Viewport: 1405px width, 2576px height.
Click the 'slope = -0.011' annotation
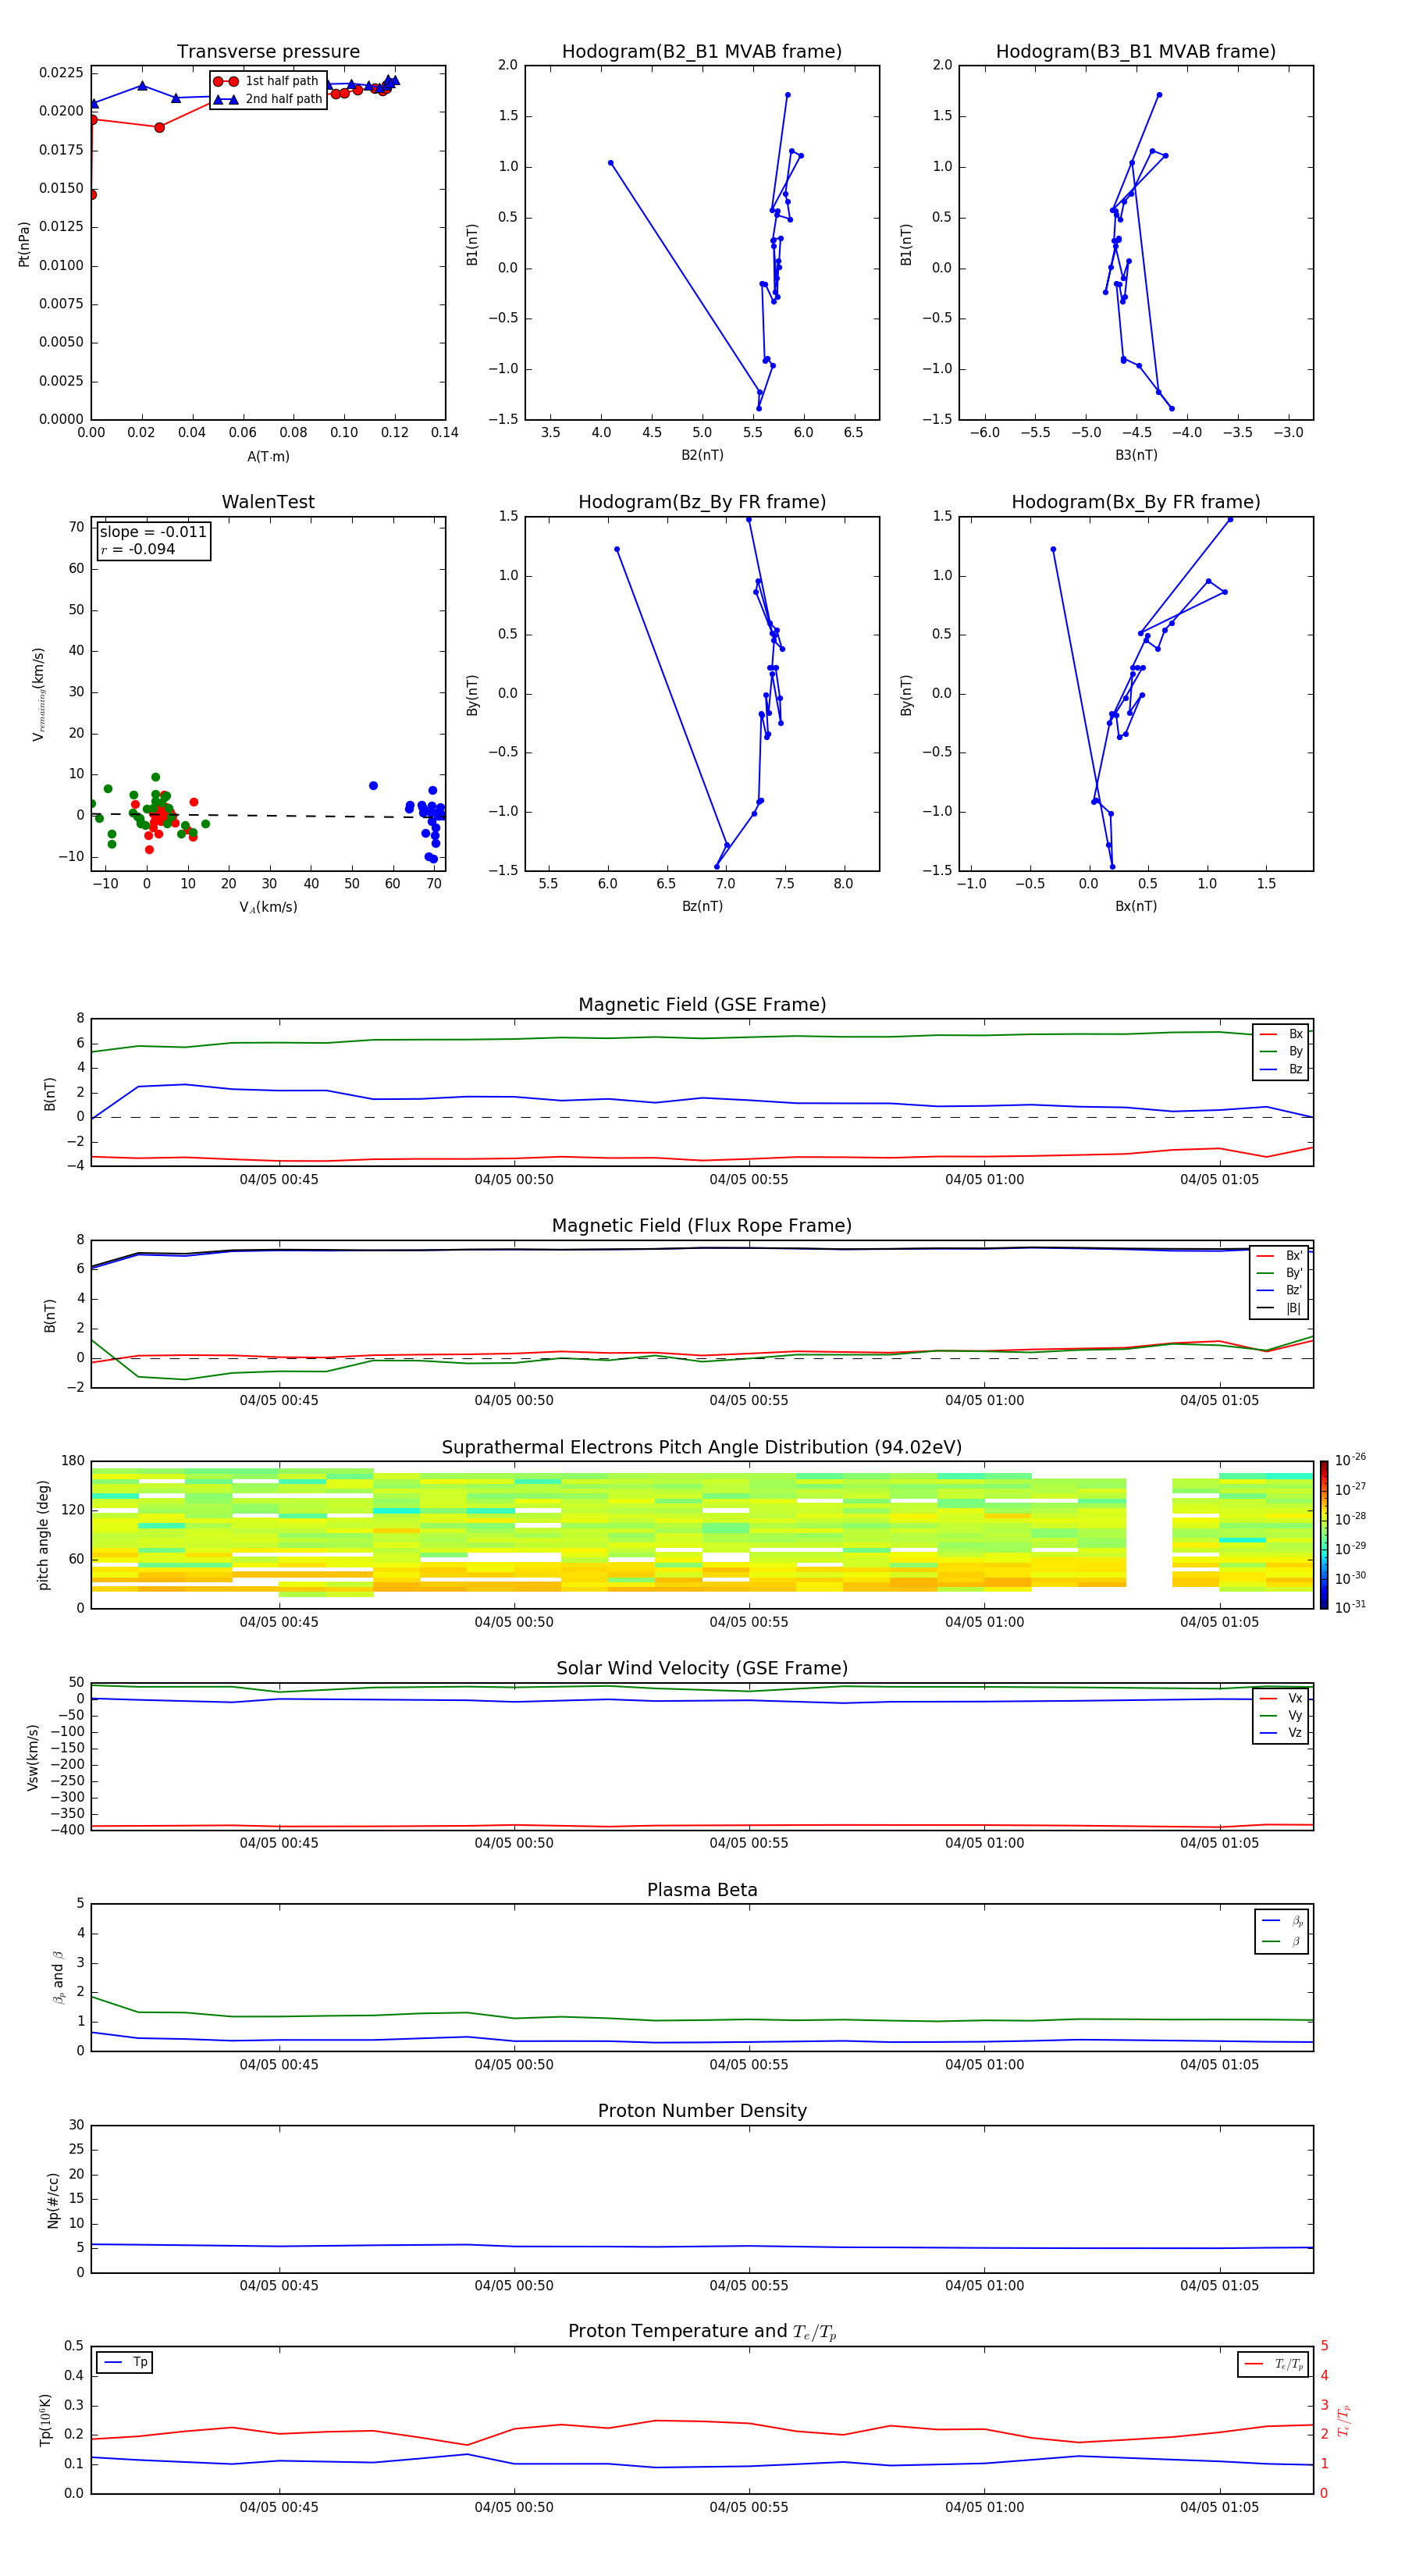pos(153,532)
